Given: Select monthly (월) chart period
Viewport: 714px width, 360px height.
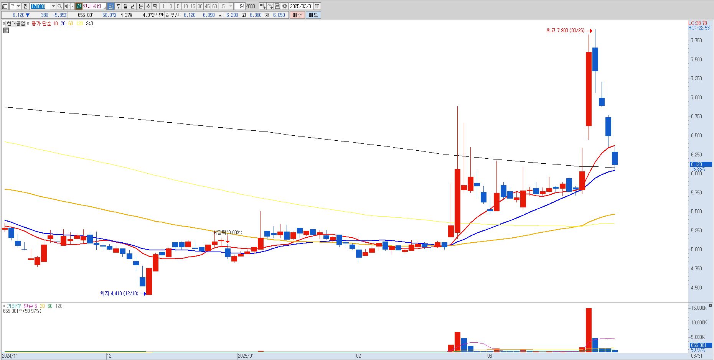Looking at the screenshot, I should (125, 6).
